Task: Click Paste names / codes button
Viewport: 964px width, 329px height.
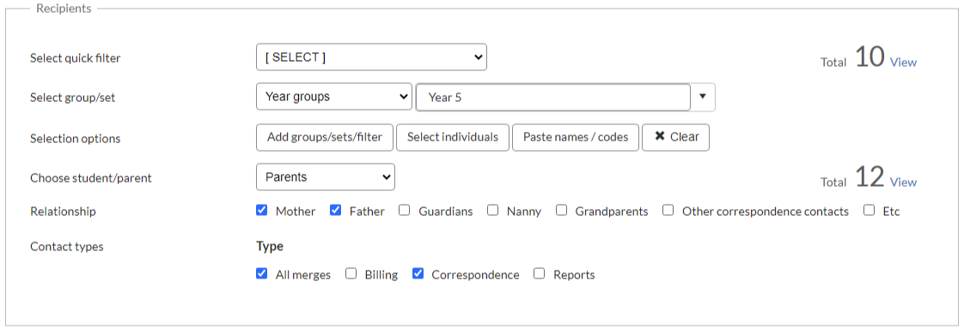Action: [576, 137]
